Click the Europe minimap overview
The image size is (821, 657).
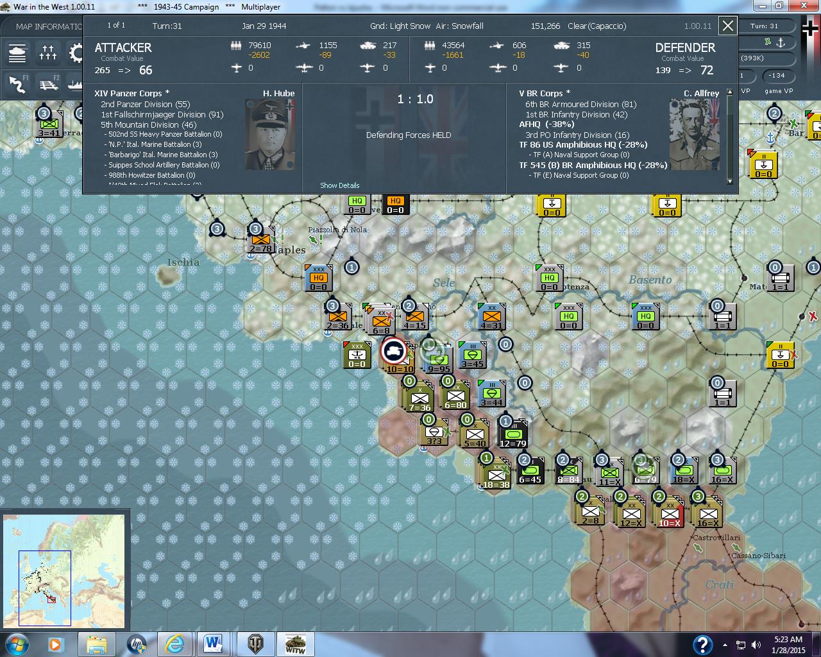(64, 570)
